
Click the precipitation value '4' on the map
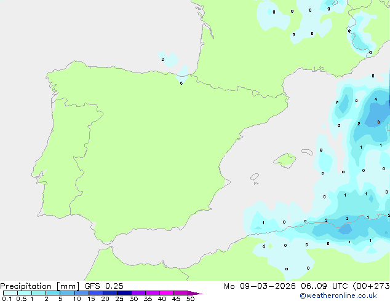click(x=376, y=100)
